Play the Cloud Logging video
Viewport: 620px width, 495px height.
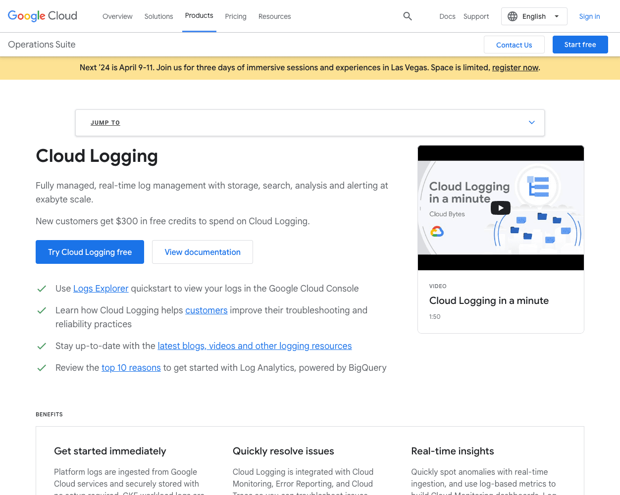tap(501, 208)
